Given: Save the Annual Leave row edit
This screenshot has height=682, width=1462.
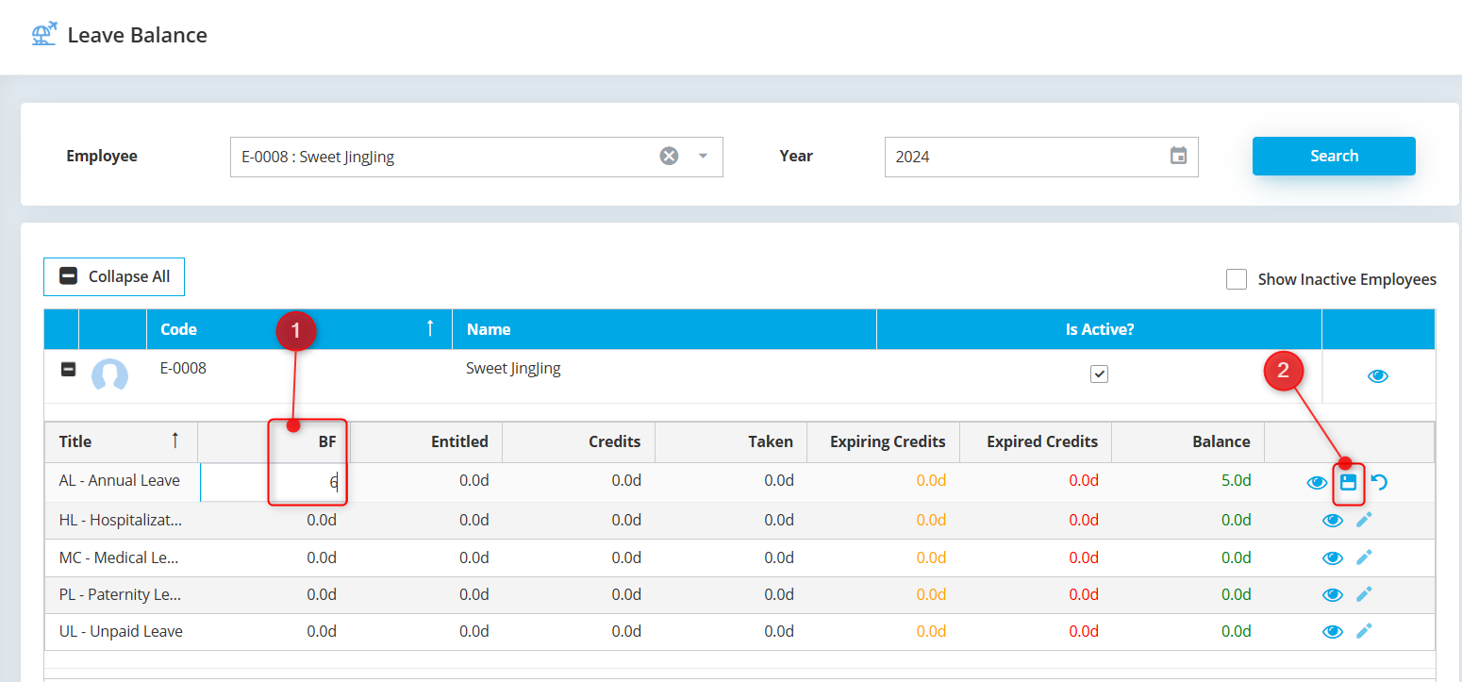Looking at the screenshot, I should [x=1349, y=482].
